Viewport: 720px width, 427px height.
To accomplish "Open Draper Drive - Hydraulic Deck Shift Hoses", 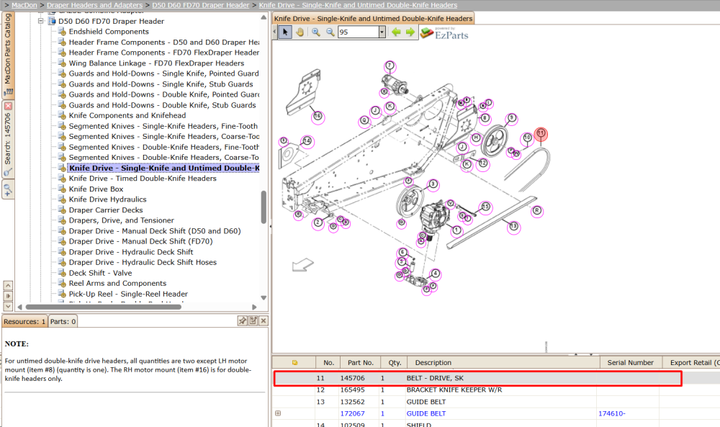I will 143,263.
